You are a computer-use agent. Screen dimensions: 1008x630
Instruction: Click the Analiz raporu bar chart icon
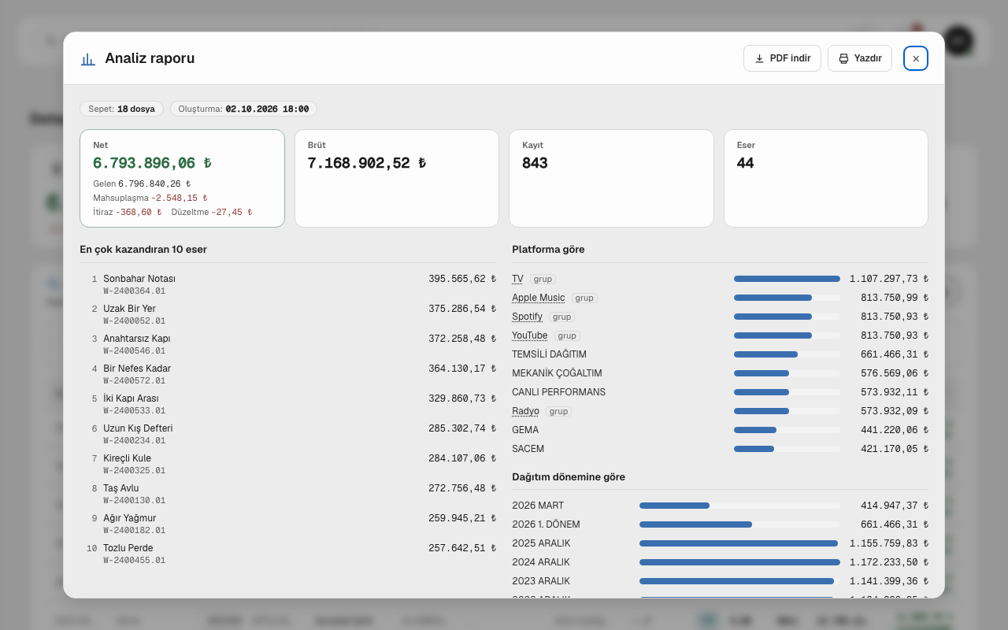click(87, 59)
